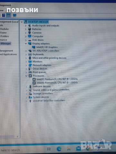This screenshot has height=154, width=116.
Task: Select Services and Applications in left pane
Action: pos(8,54)
